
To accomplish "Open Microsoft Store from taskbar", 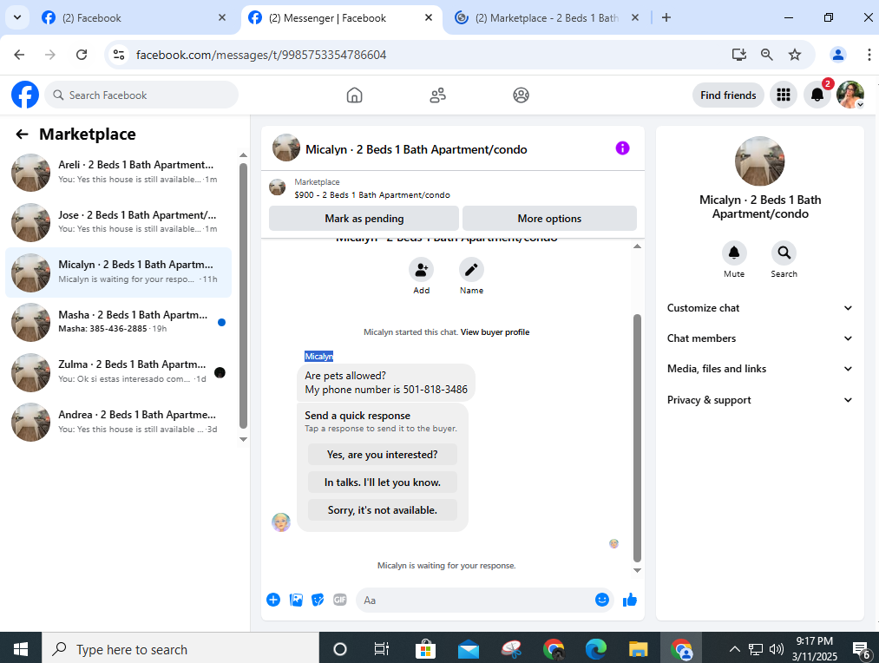I will tap(425, 649).
